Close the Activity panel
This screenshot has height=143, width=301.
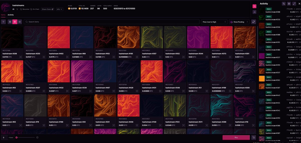299,4
